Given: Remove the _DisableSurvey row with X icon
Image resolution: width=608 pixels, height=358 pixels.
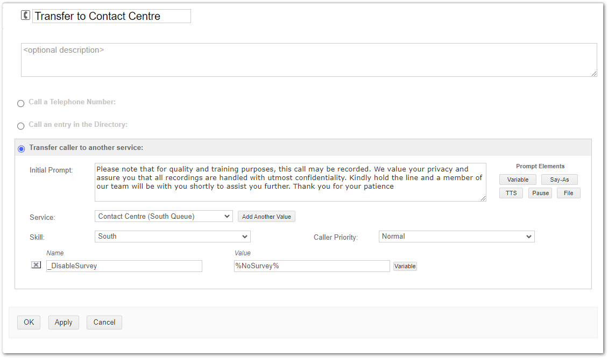Looking at the screenshot, I should coord(36,265).
